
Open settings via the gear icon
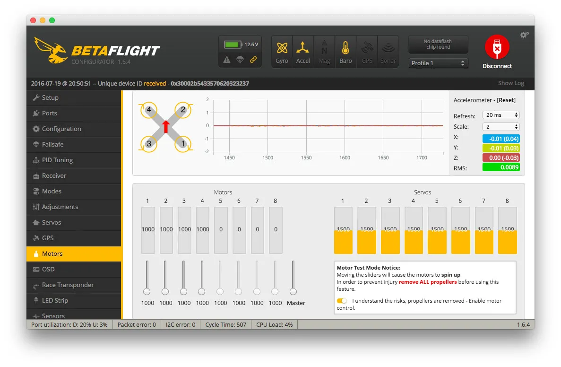pos(524,35)
